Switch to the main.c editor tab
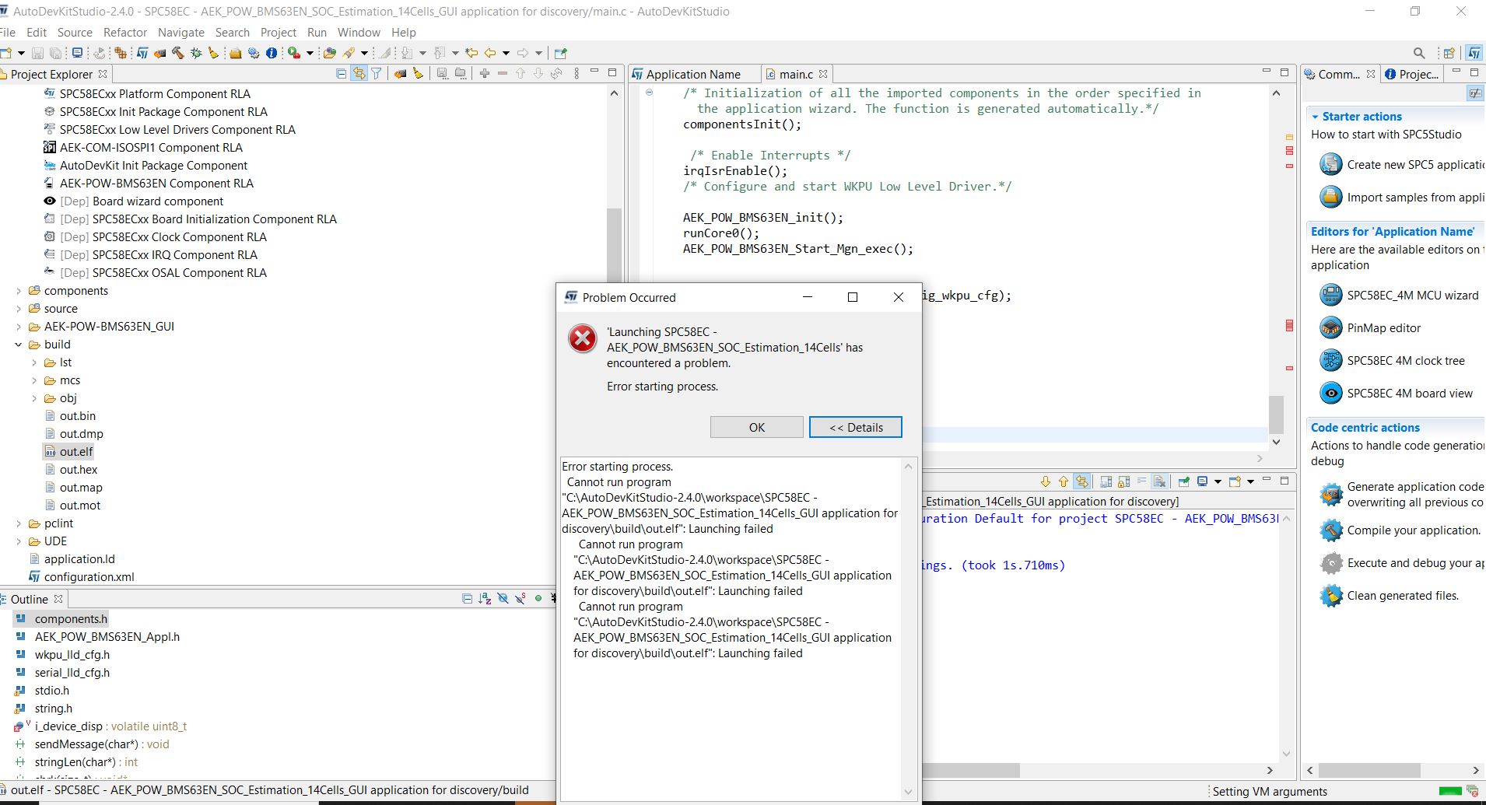 coord(795,74)
